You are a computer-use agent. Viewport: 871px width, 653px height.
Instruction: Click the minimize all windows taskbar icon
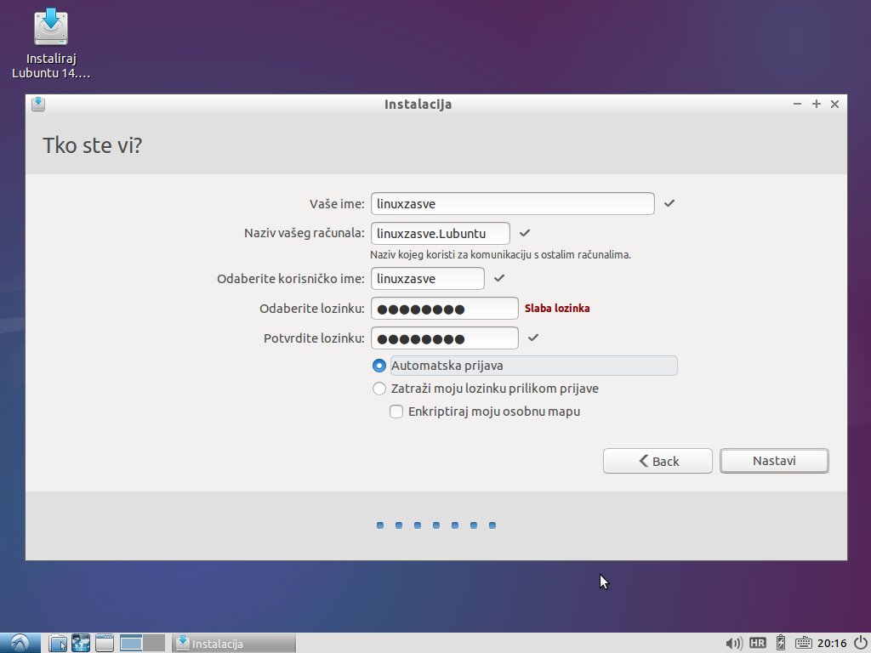pos(105,643)
